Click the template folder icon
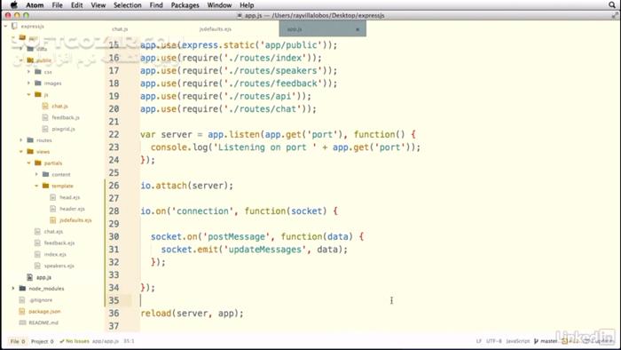 point(45,186)
